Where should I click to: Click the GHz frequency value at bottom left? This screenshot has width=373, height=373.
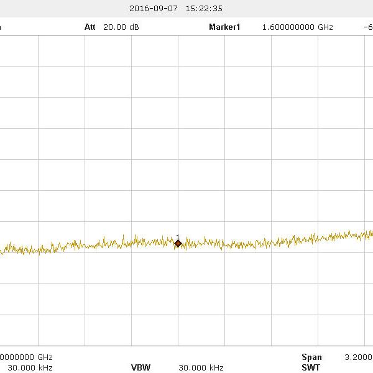coord(26,357)
